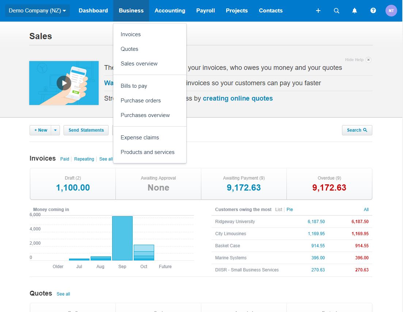Image resolution: width=403 pixels, height=312 pixels.
Task: Toggle Hide Help for the Sales page
Action: pyautogui.click(x=353, y=60)
